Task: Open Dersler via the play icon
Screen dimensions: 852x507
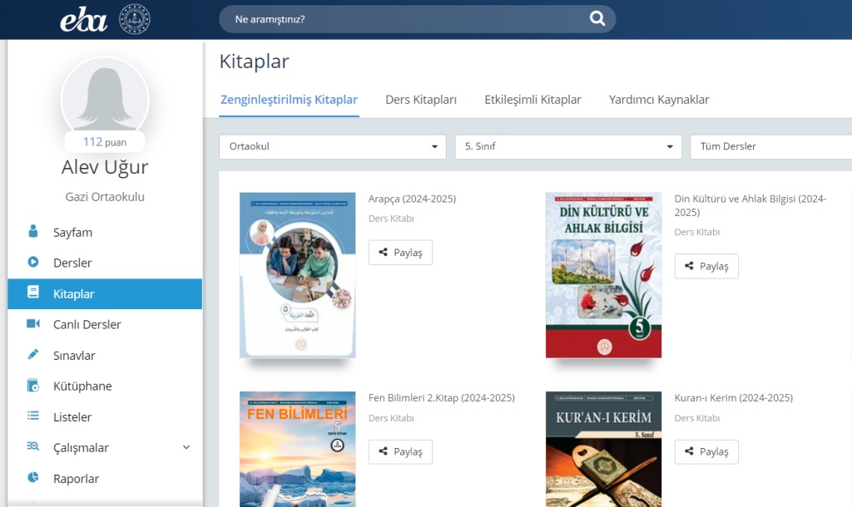Action: pos(33,263)
